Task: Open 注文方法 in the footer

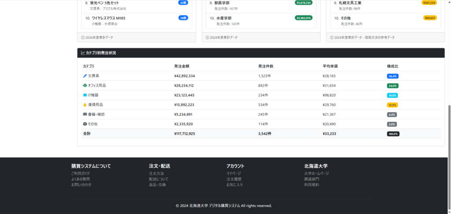Action: tap(156, 174)
